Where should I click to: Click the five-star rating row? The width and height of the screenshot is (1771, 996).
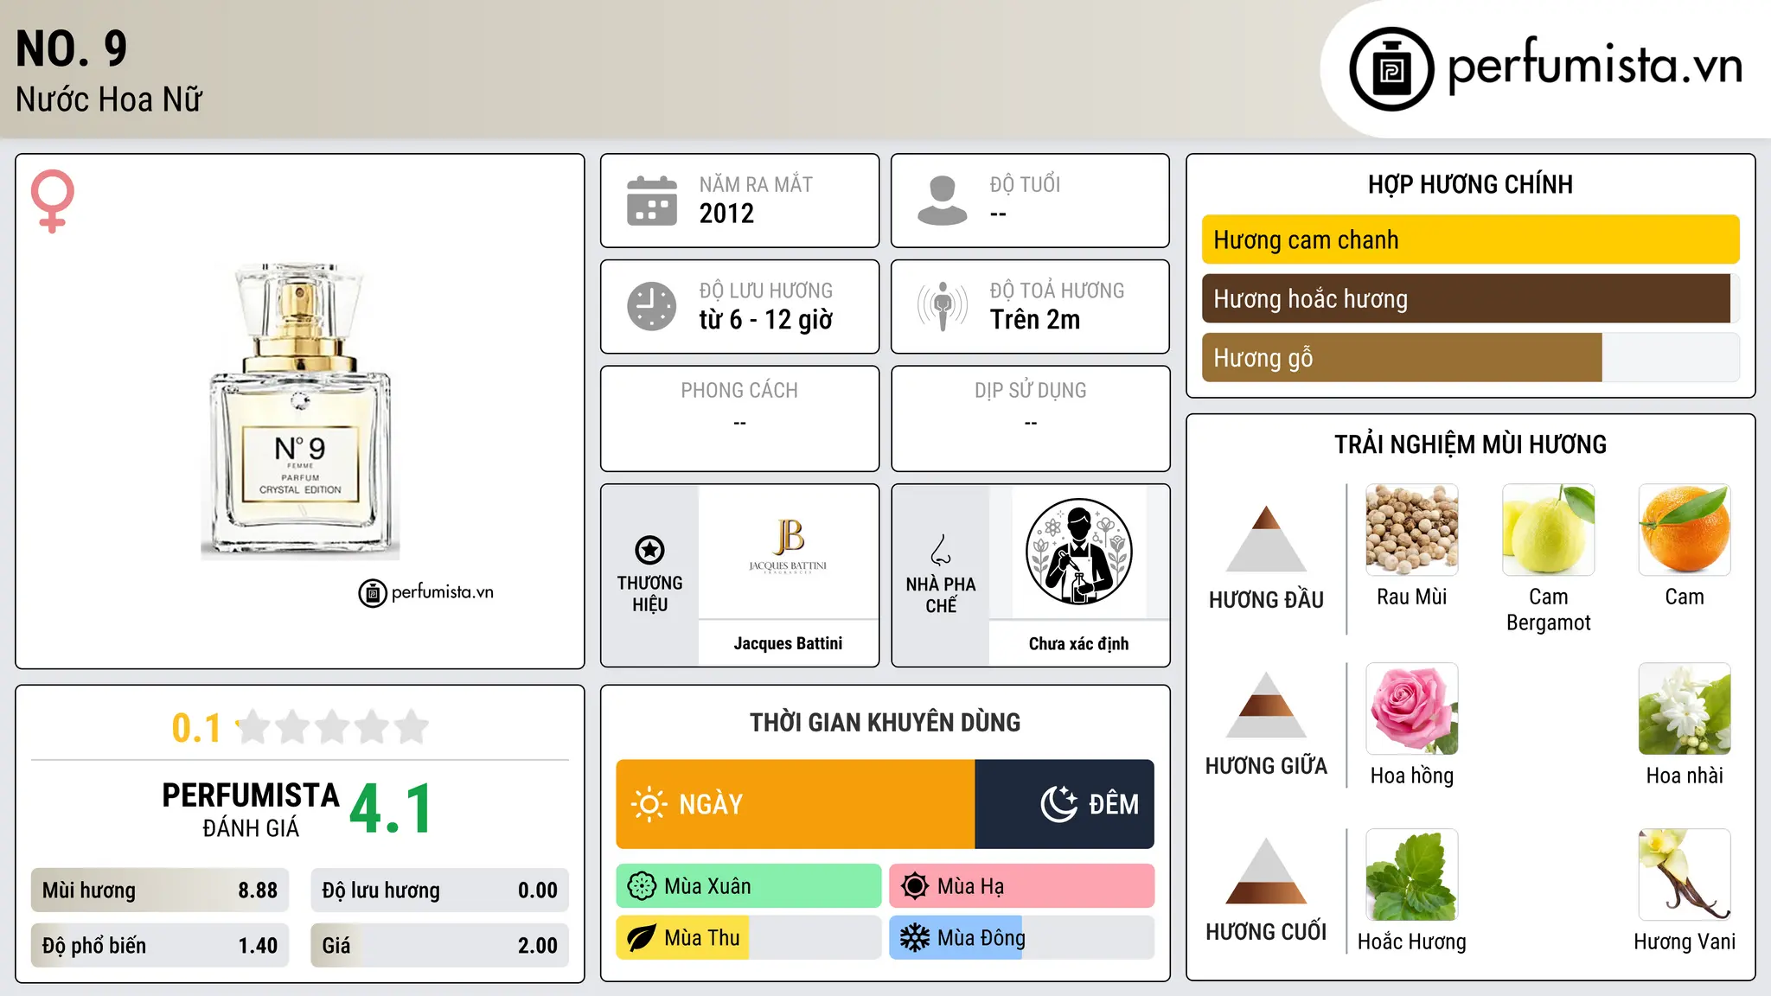click(x=333, y=727)
